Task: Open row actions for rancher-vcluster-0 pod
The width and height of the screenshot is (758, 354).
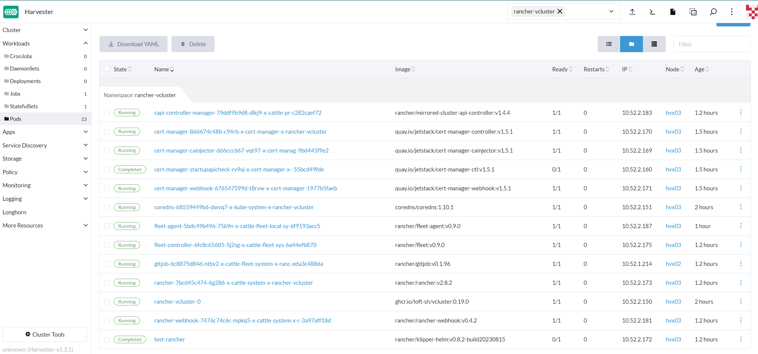Action: click(x=741, y=301)
